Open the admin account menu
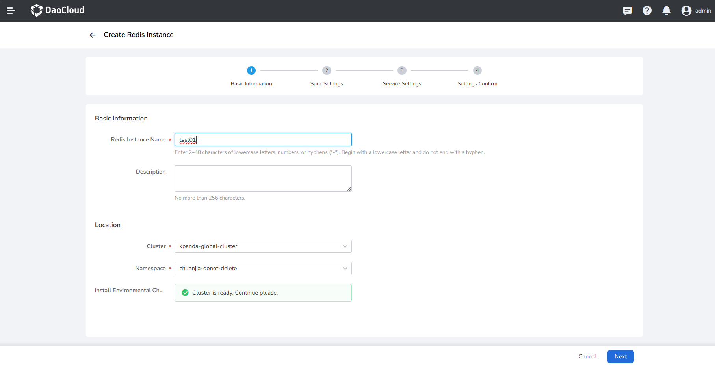This screenshot has height=365, width=715. pos(703,11)
